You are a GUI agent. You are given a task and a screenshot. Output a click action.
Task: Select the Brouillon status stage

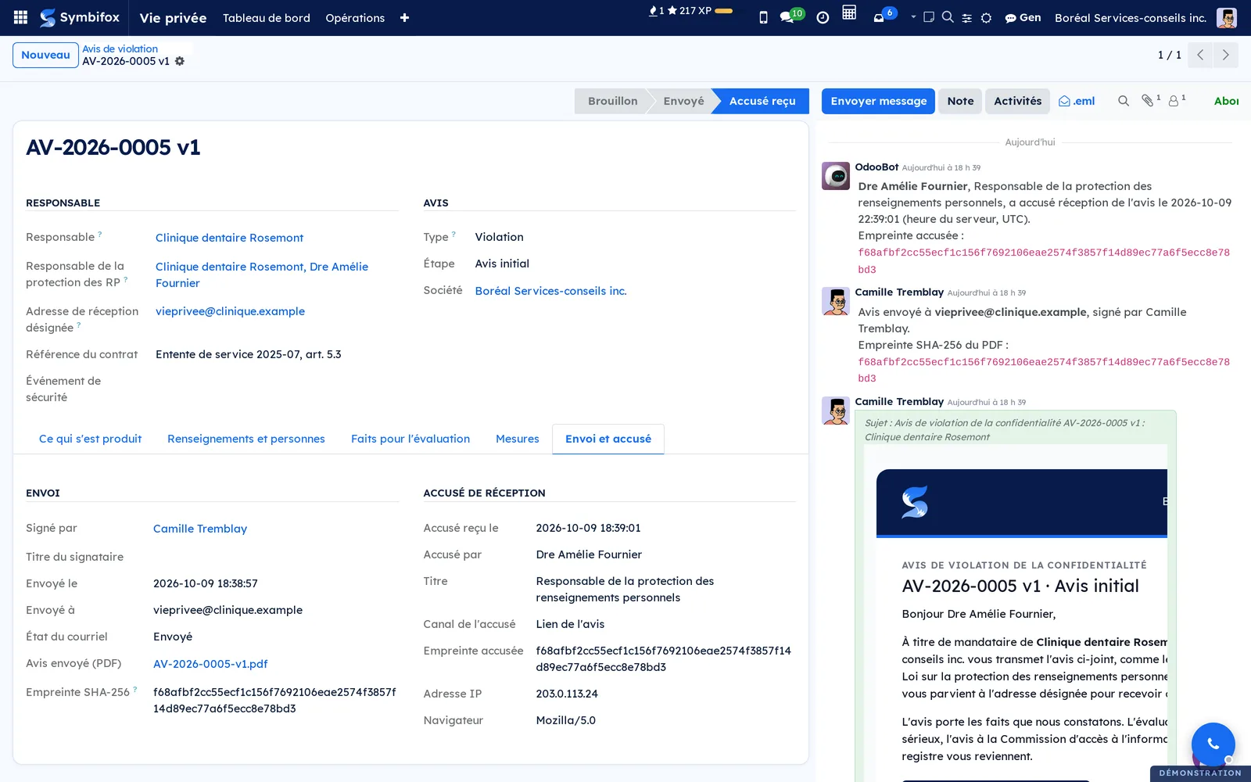pos(612,101)
